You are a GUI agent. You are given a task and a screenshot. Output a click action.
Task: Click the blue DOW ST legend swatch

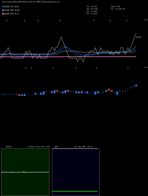3,7
